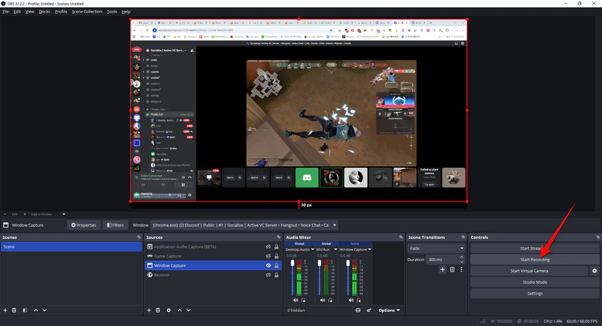
Task: Delete selected source using the trash icon
Action: point(158,310)
